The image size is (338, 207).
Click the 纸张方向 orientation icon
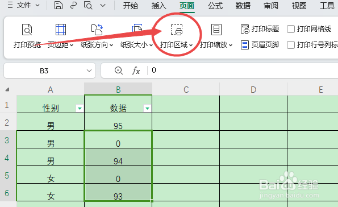(x=97, y=30)
